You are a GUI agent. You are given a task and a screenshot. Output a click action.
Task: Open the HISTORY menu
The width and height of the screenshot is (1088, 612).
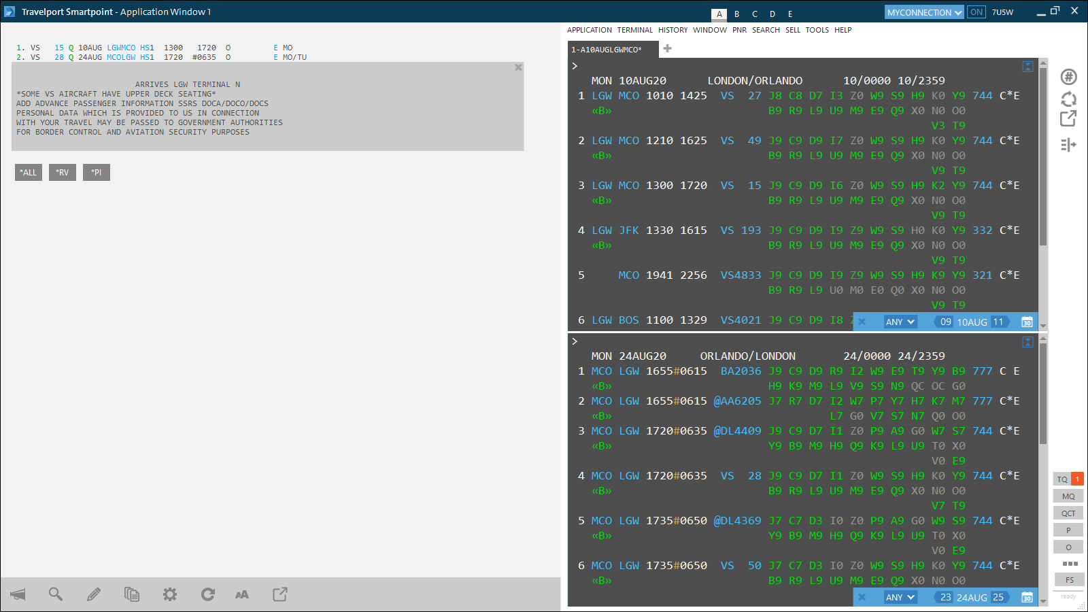coord(673,30)
